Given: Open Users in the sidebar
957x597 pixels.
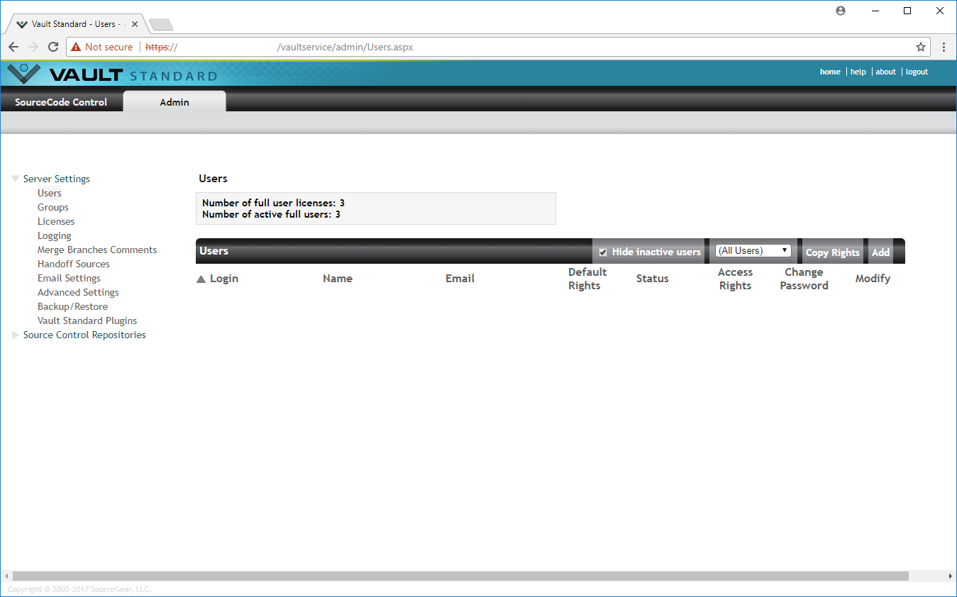Looking at the screenshot, I should [x=50, y=193].
